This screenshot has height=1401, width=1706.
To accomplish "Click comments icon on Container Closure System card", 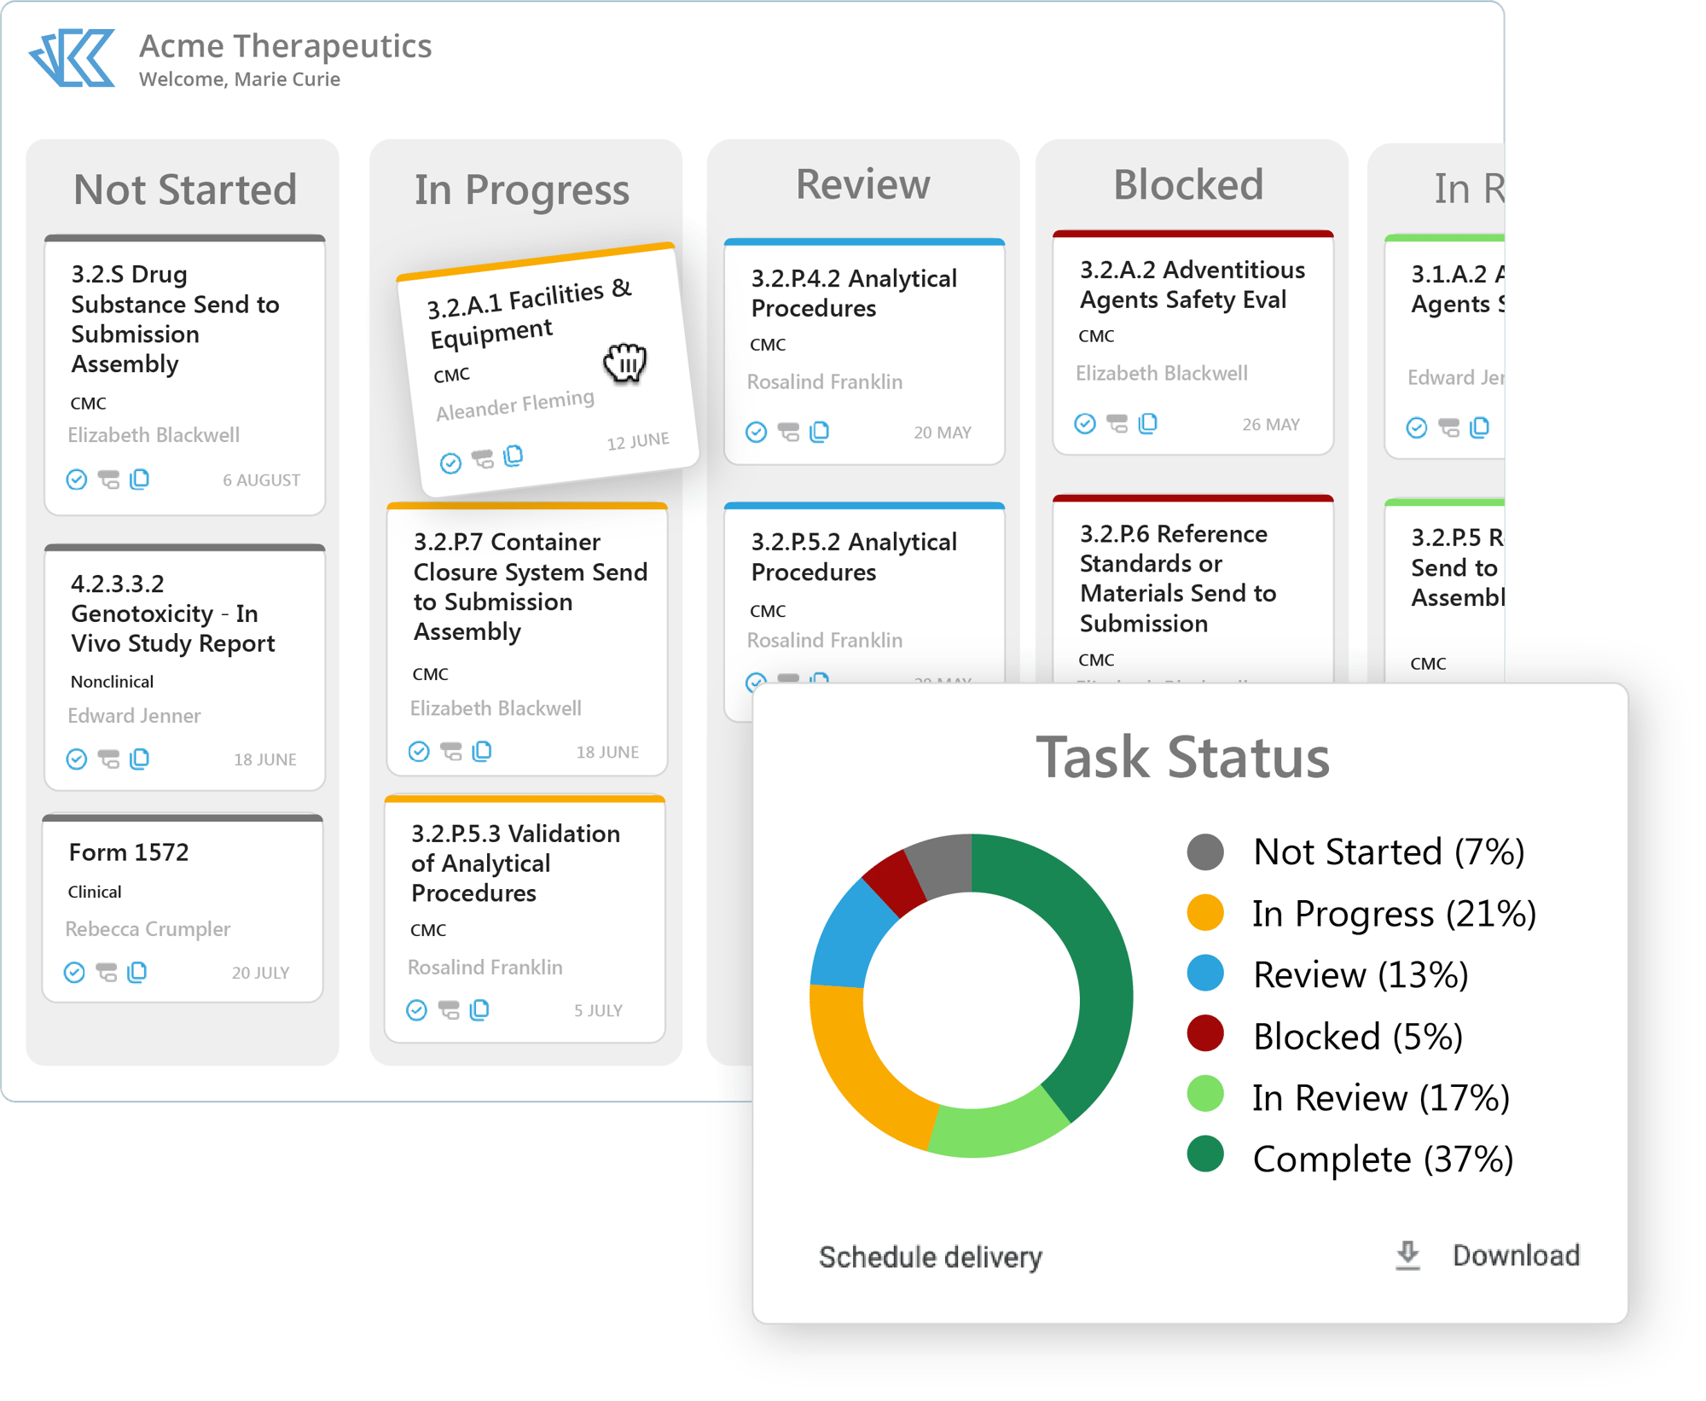I will (x=451, y=751).
